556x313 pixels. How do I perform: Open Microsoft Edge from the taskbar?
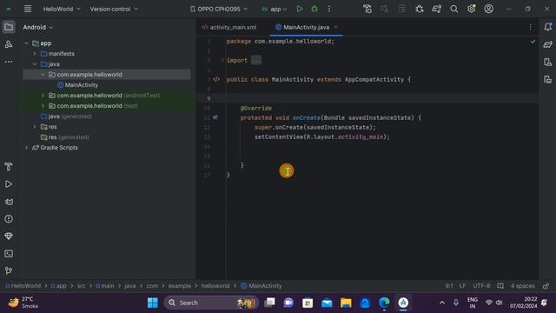tap(384, 303)
